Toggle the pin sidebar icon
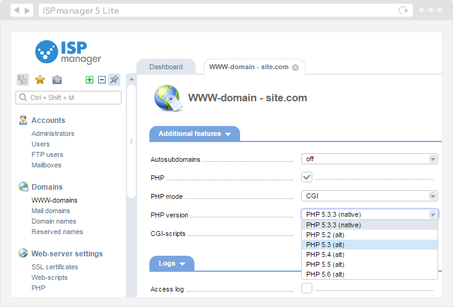The height and width of the screenshot is (307, 453). click(114, 79)
